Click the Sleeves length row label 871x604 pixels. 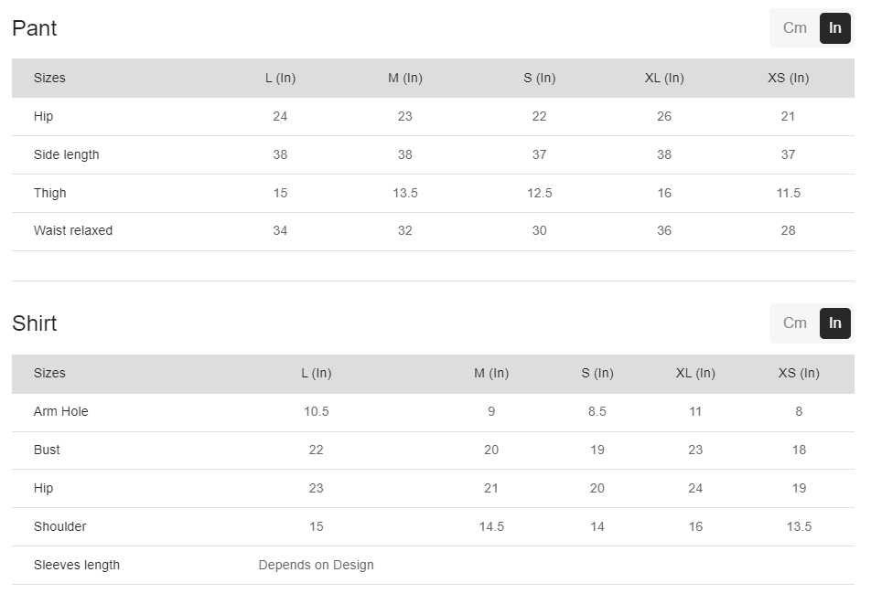77,565
